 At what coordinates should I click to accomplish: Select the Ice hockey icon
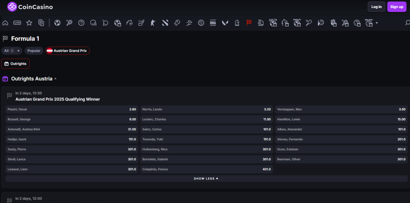pyautogui.click(x=141, y=23)
